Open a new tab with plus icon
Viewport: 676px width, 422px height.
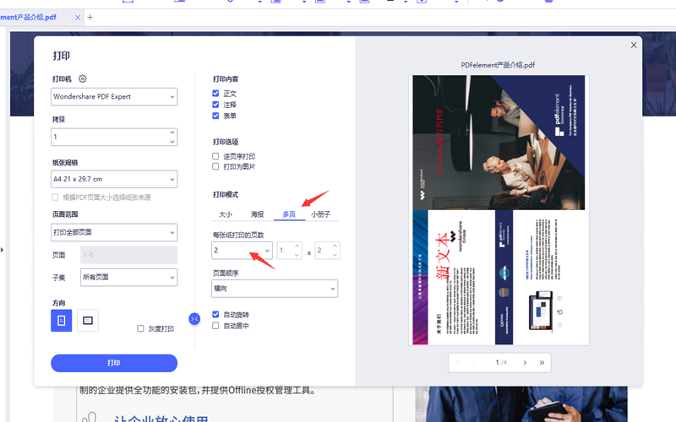coord(90,17)
